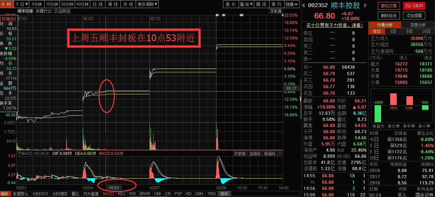Select the KD indicator tab
435x197 pixels.
pyautogui.click(x=189, y=194)
